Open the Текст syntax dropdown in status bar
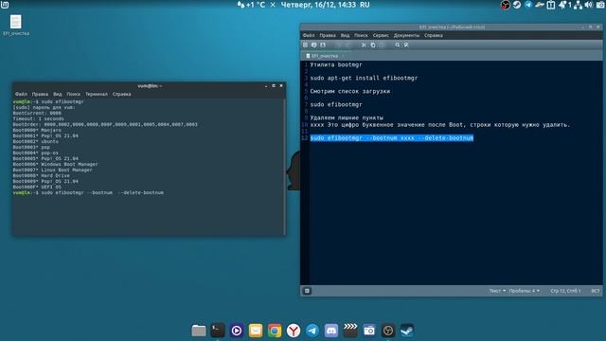Viewport: 606px width, 341px height. tap(497, 291)
